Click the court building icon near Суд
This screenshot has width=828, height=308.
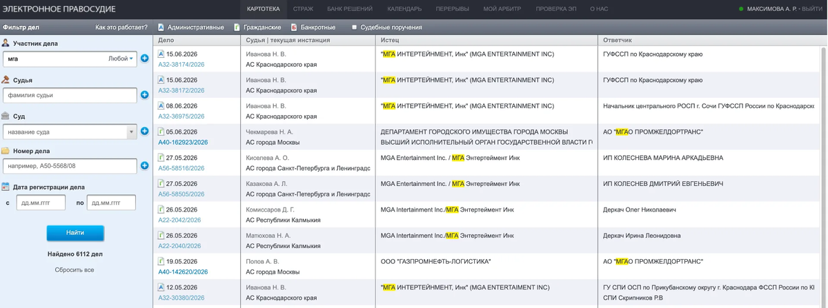click(x=6, y=116)
